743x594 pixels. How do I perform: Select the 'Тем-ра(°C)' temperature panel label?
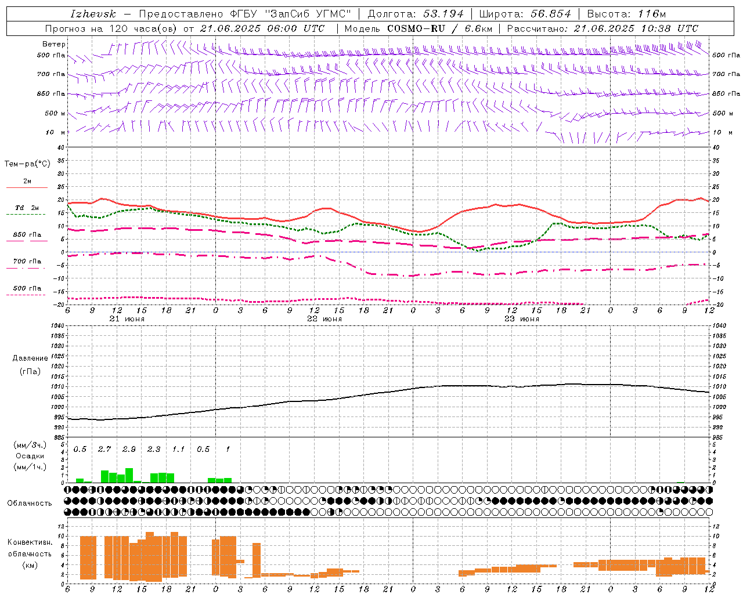(27, 164)
